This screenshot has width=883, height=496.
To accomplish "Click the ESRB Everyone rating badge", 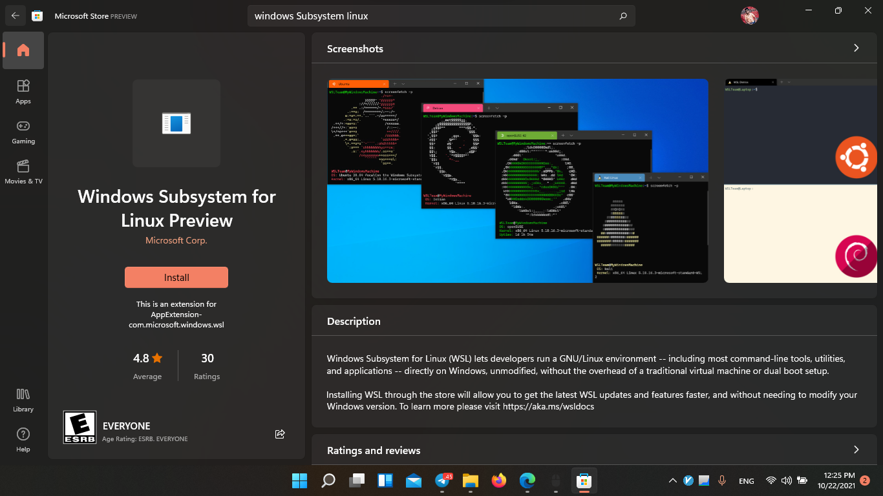I will pos(80,427).
